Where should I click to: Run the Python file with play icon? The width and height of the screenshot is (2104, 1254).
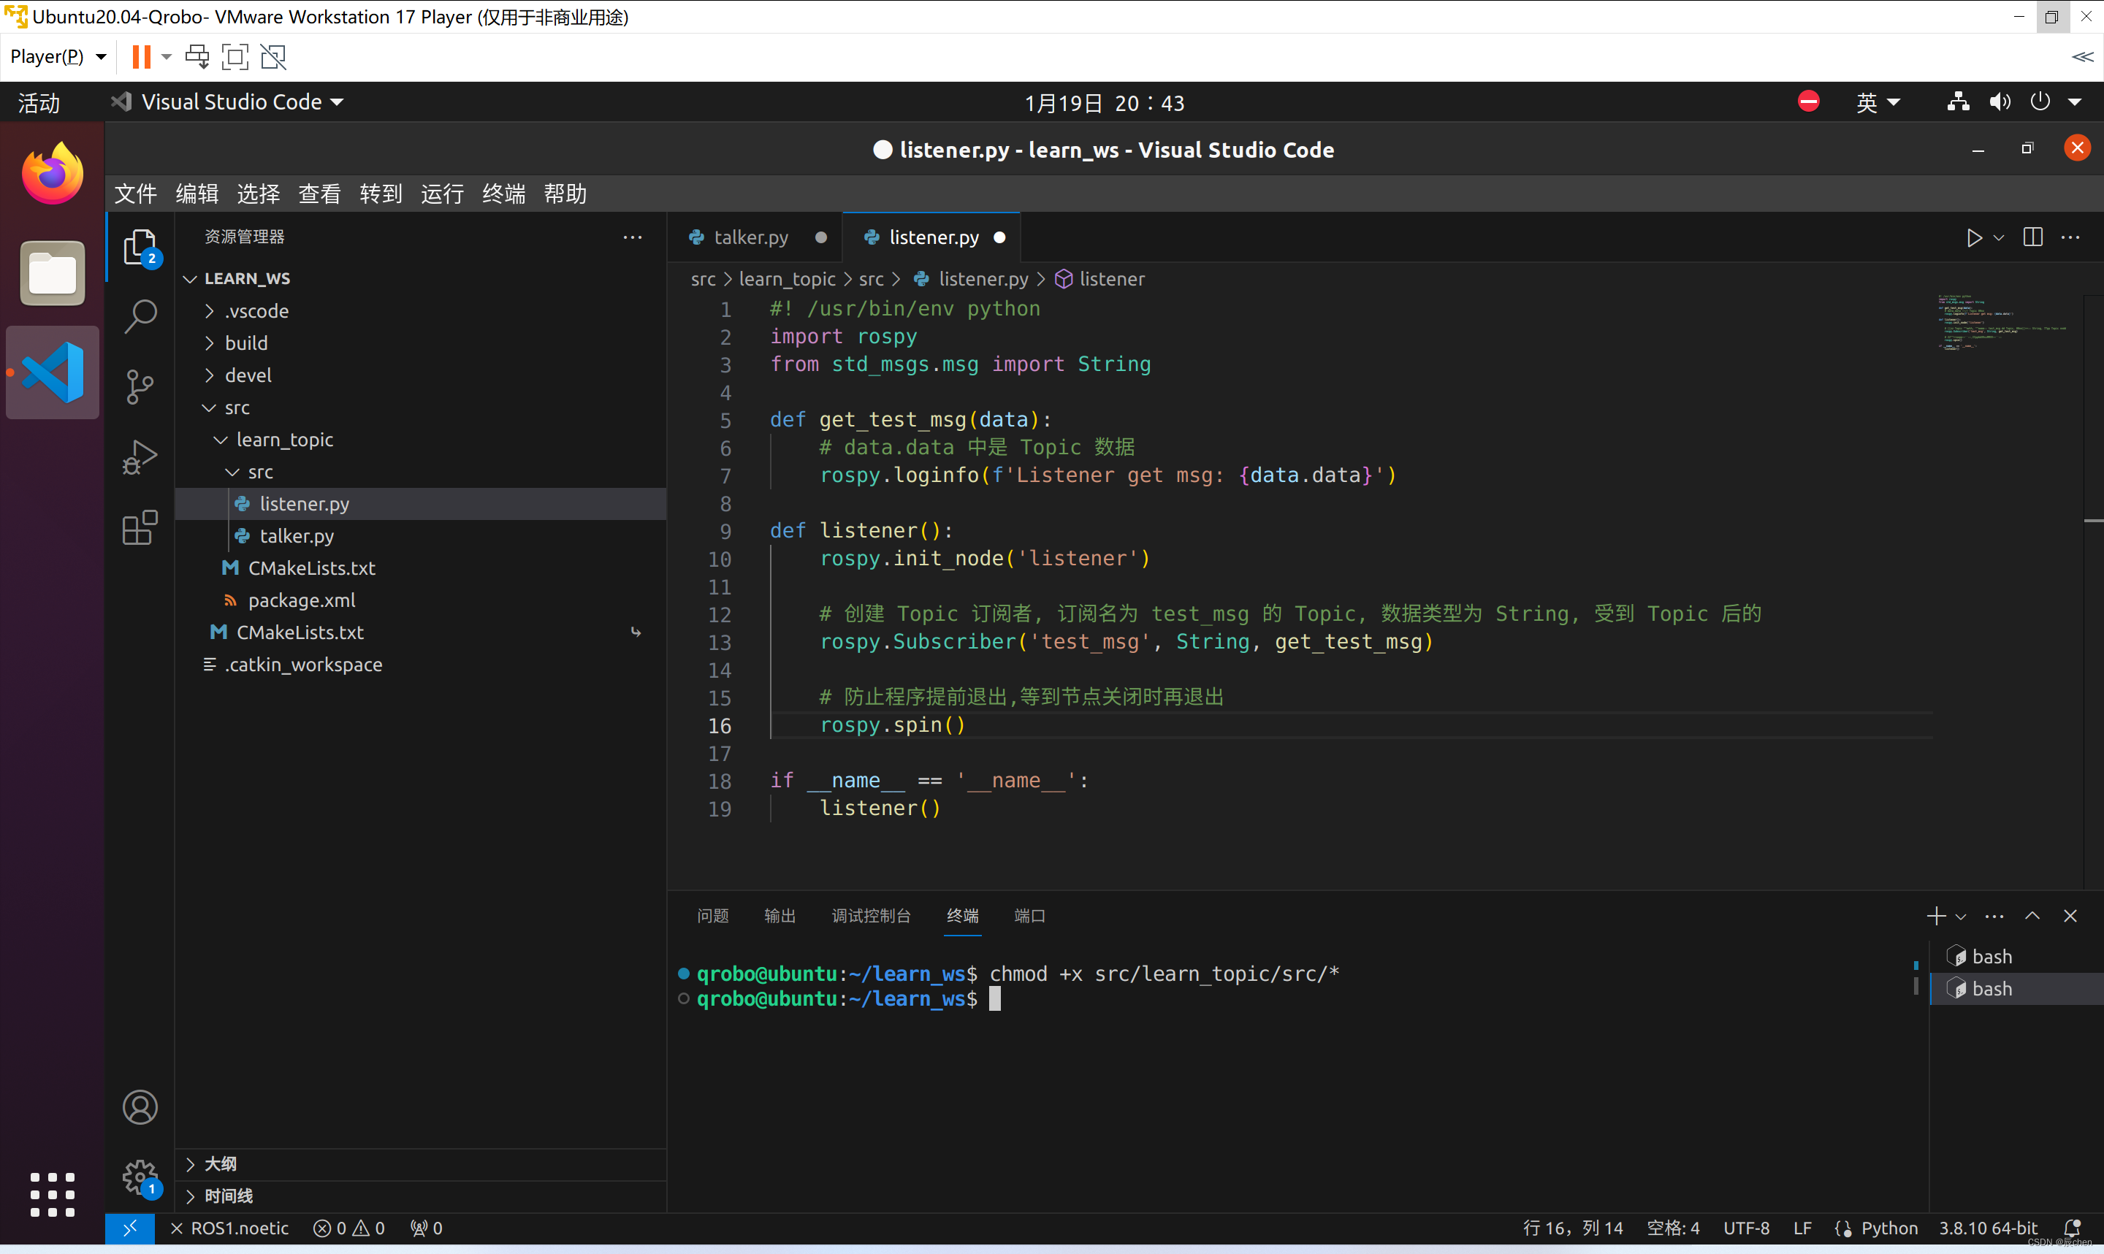1974,237
